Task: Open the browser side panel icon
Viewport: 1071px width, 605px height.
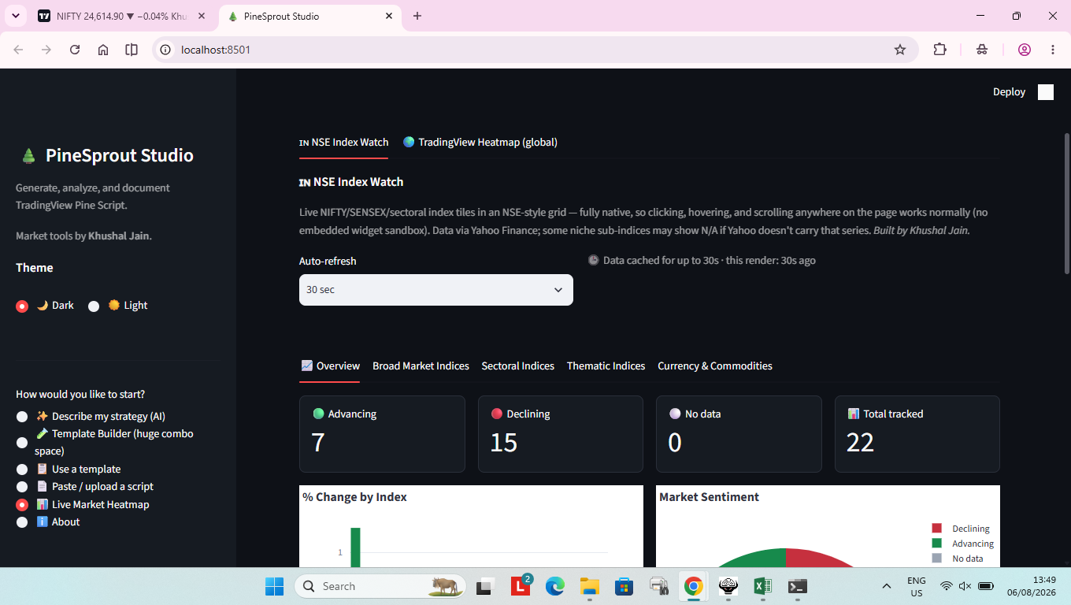Action: pyautogui.click(x=132, y=50)
